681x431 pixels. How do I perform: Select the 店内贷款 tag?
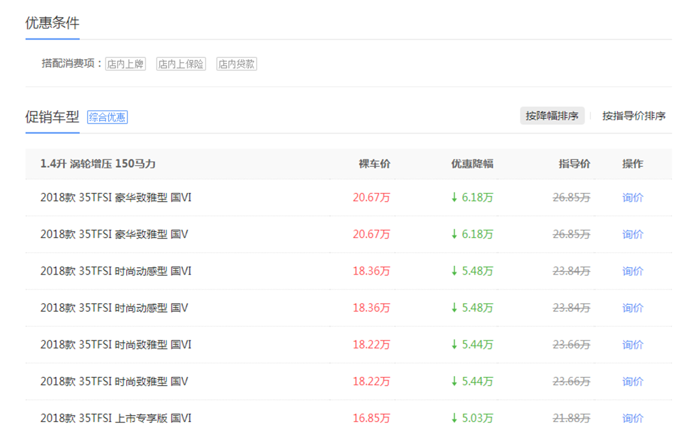[x=236, y=64]
